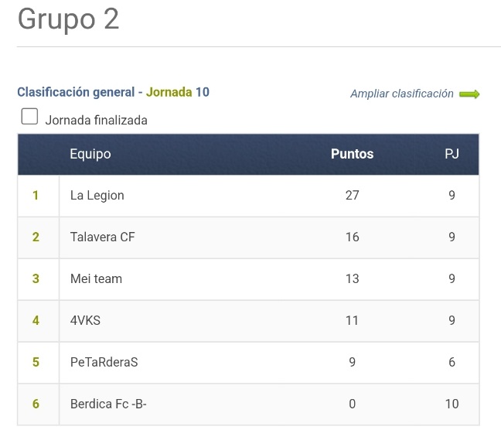
Task: Click the Puntos column header
Action: click(x=352, y=154)
